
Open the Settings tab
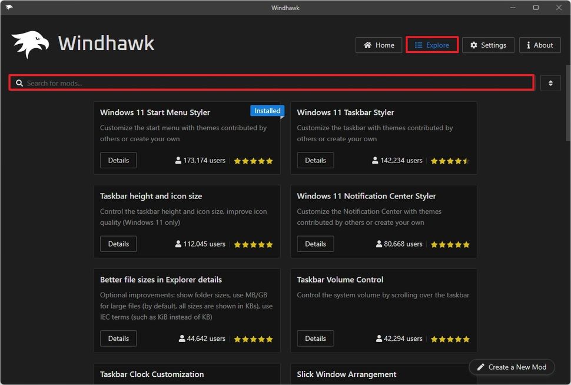point(488,45)
